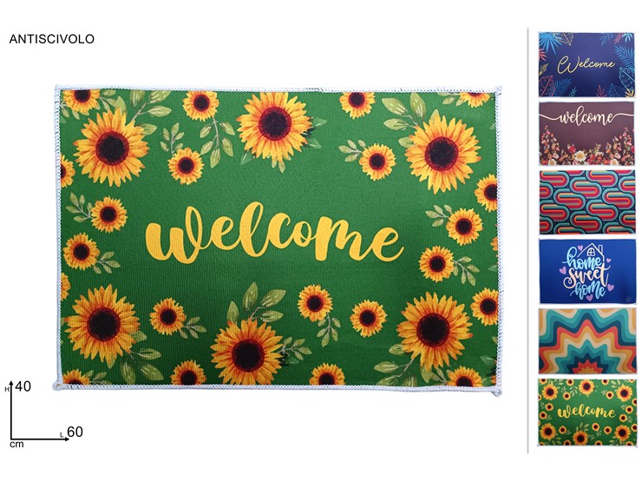Click the large sunflower at bottom-right of mat
Image resolution: width=642 pixels, height=482 pixels.
[x=434, y=330]
